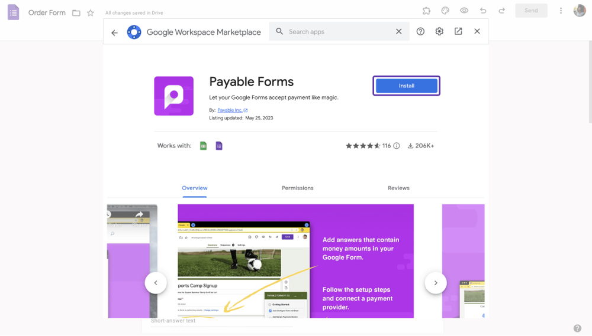Open Marketplace help

420,31
